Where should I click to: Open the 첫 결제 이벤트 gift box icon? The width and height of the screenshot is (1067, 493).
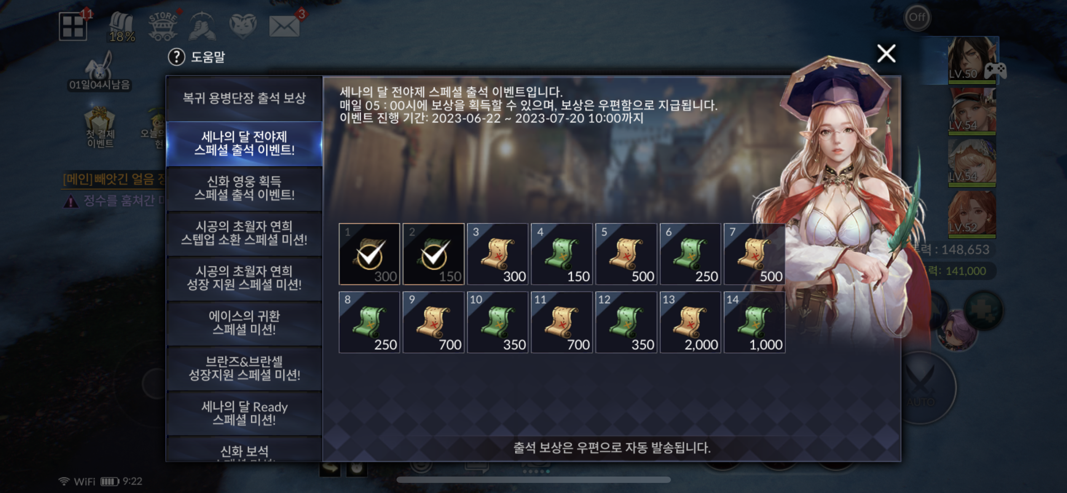(x=100, y=126)
